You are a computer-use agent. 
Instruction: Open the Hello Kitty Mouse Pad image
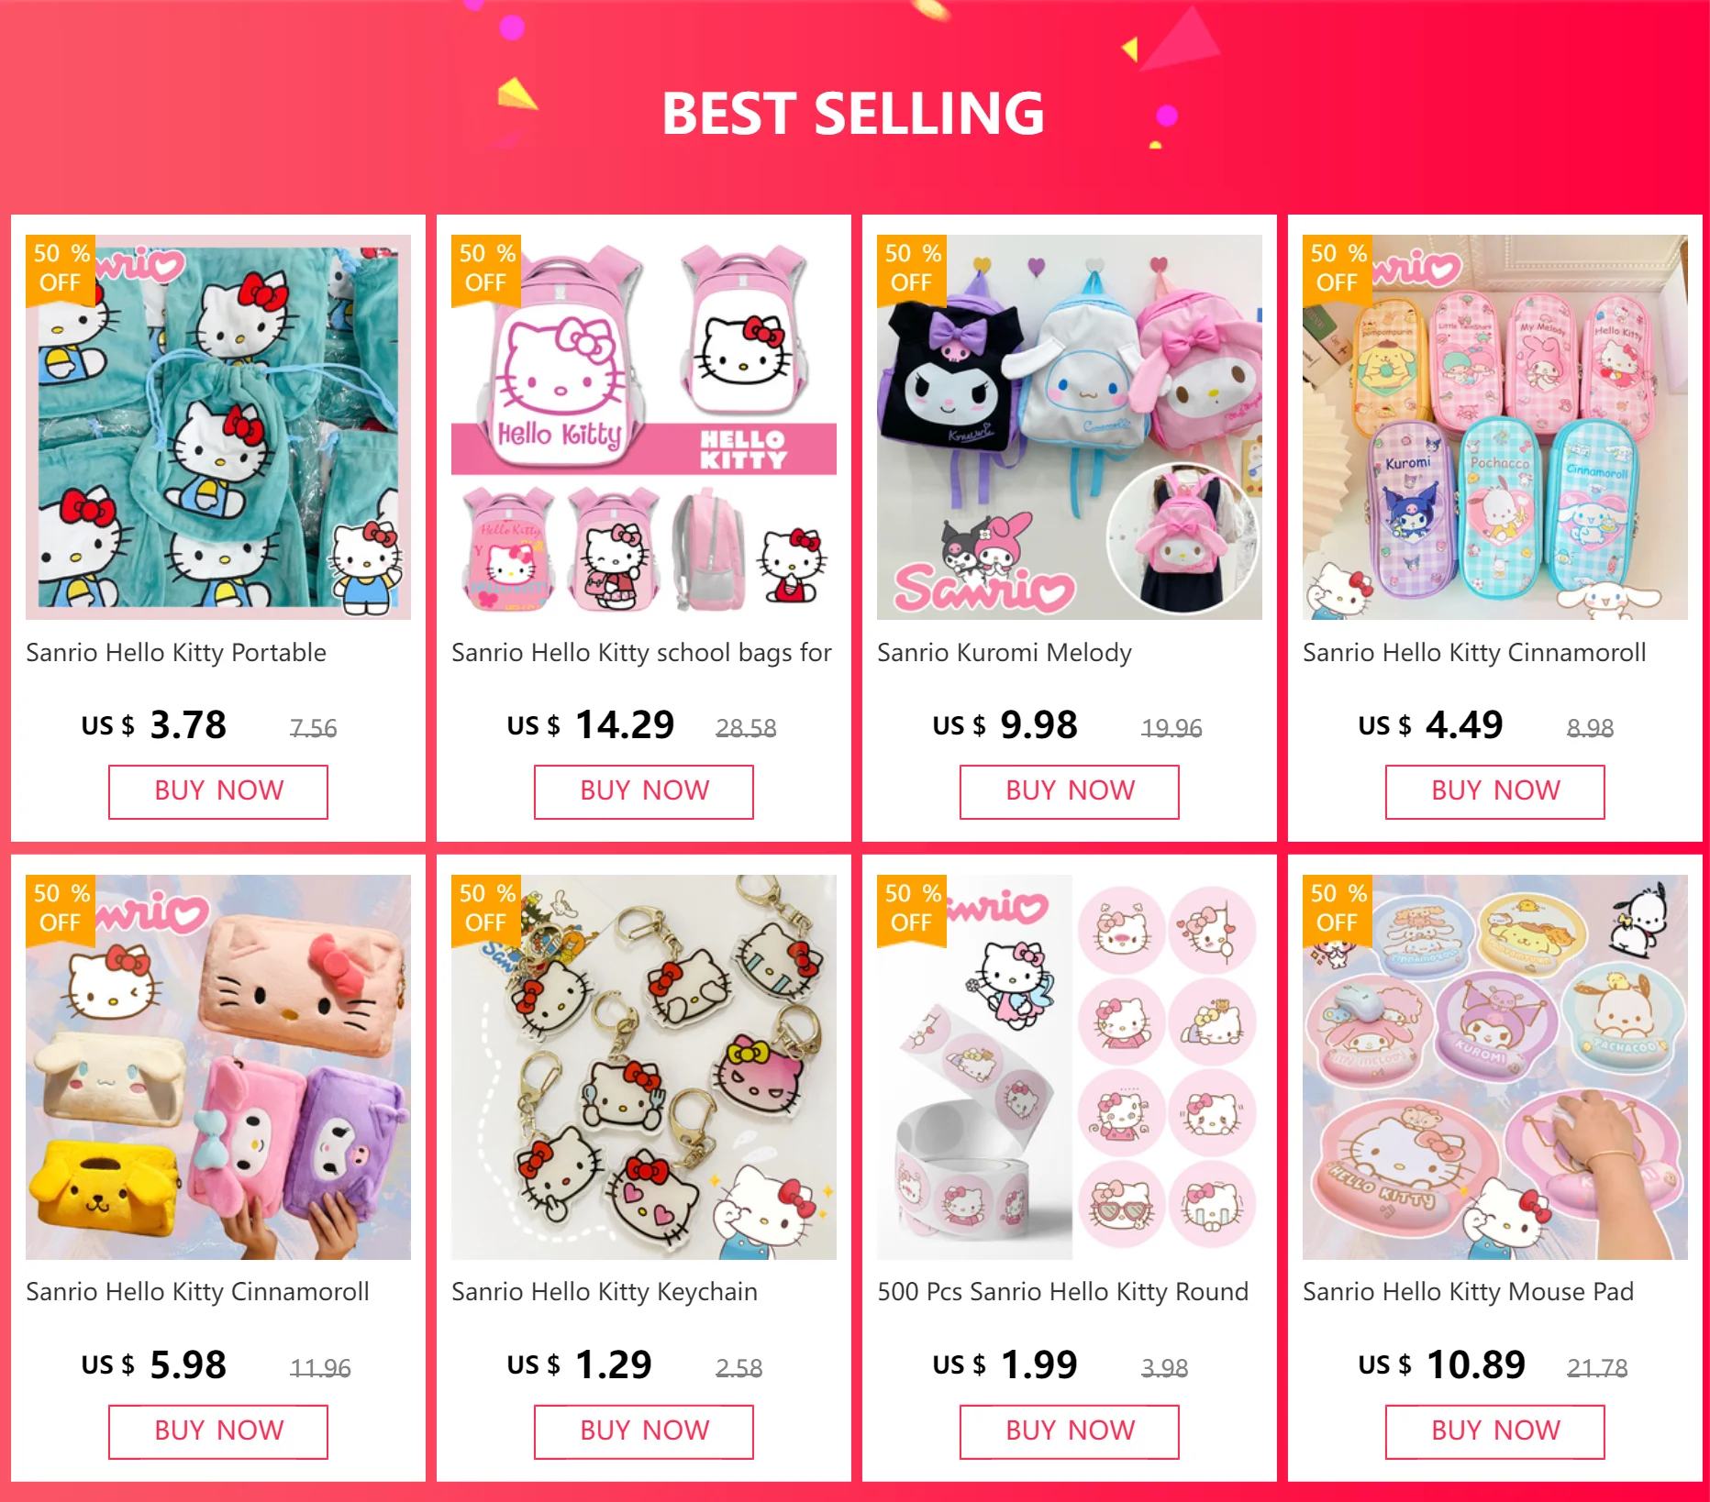click(1495, 1067)
